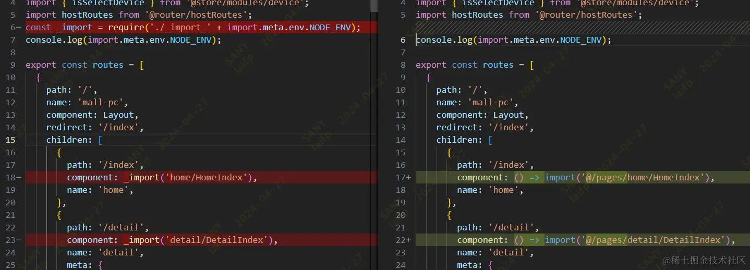Click "name: 'home'," in the right pane

pos(490,190)
